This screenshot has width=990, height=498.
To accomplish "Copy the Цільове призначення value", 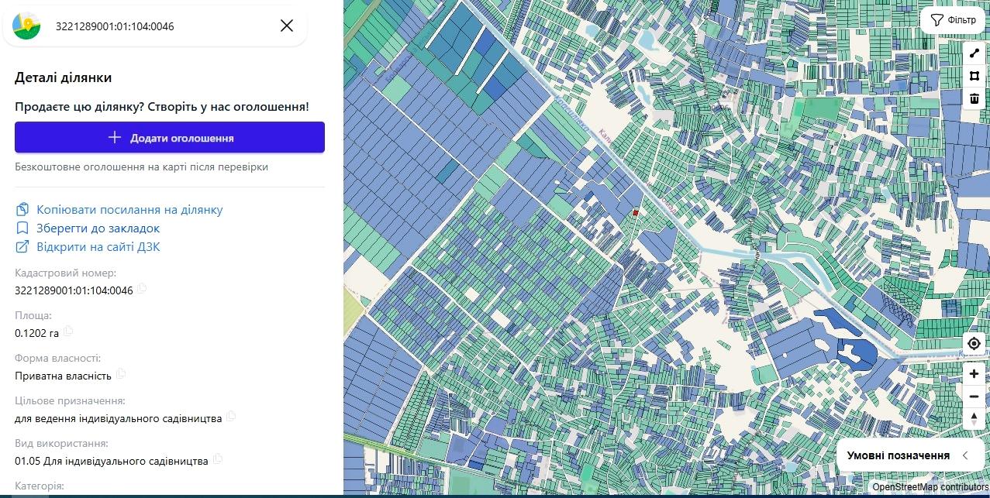I will [231, 417].
